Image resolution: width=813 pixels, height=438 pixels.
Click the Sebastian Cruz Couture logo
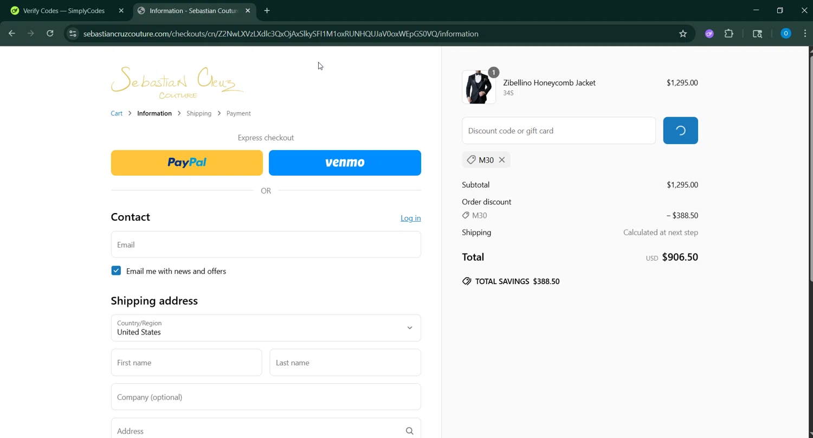[177, 82]
